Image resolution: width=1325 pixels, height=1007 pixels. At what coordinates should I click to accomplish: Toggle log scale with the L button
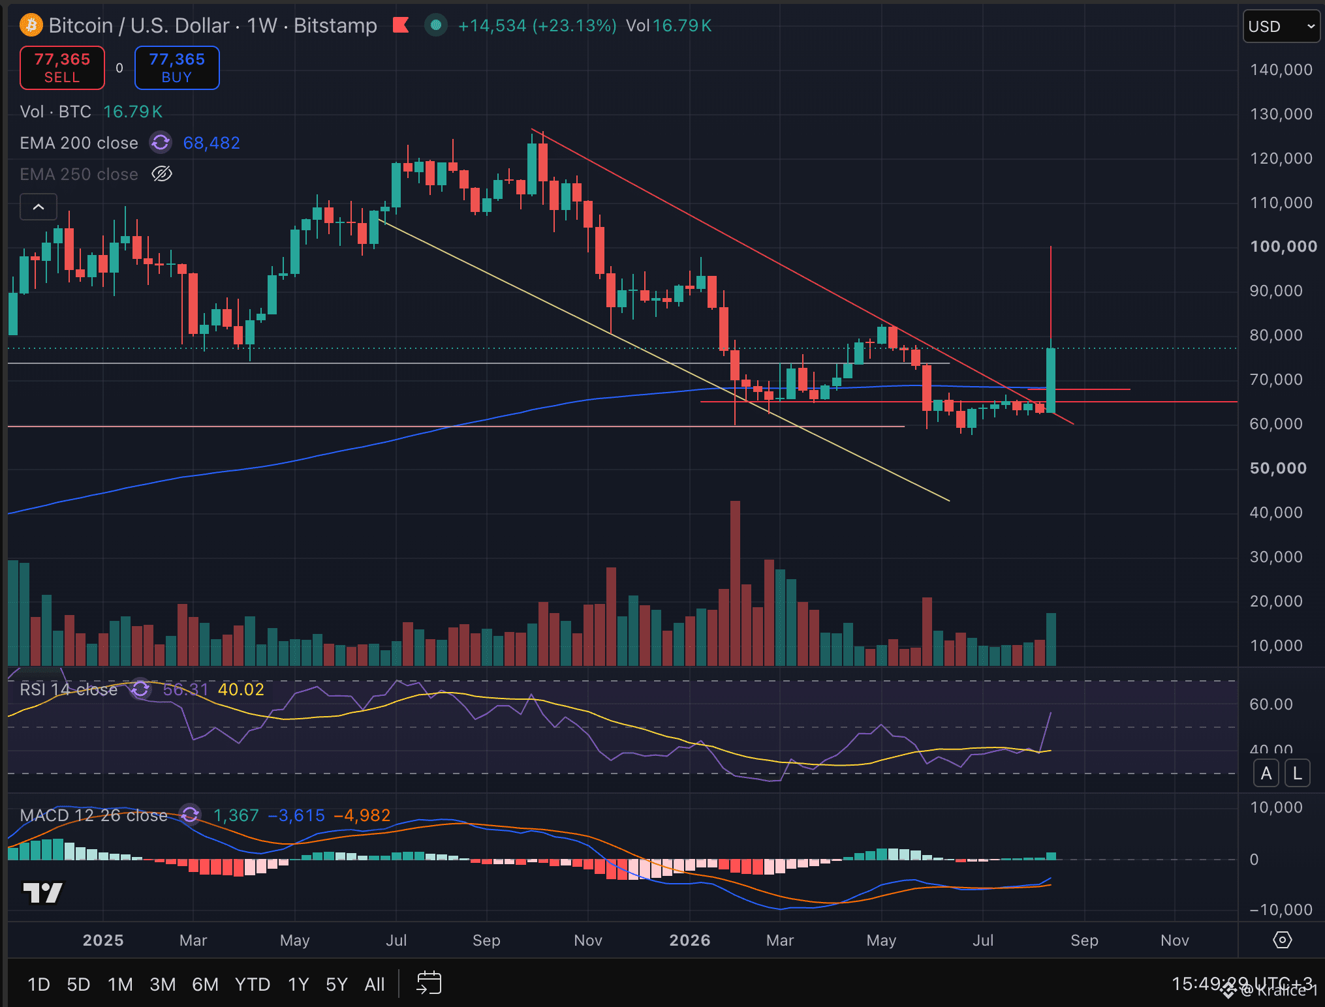(1298, 774)
